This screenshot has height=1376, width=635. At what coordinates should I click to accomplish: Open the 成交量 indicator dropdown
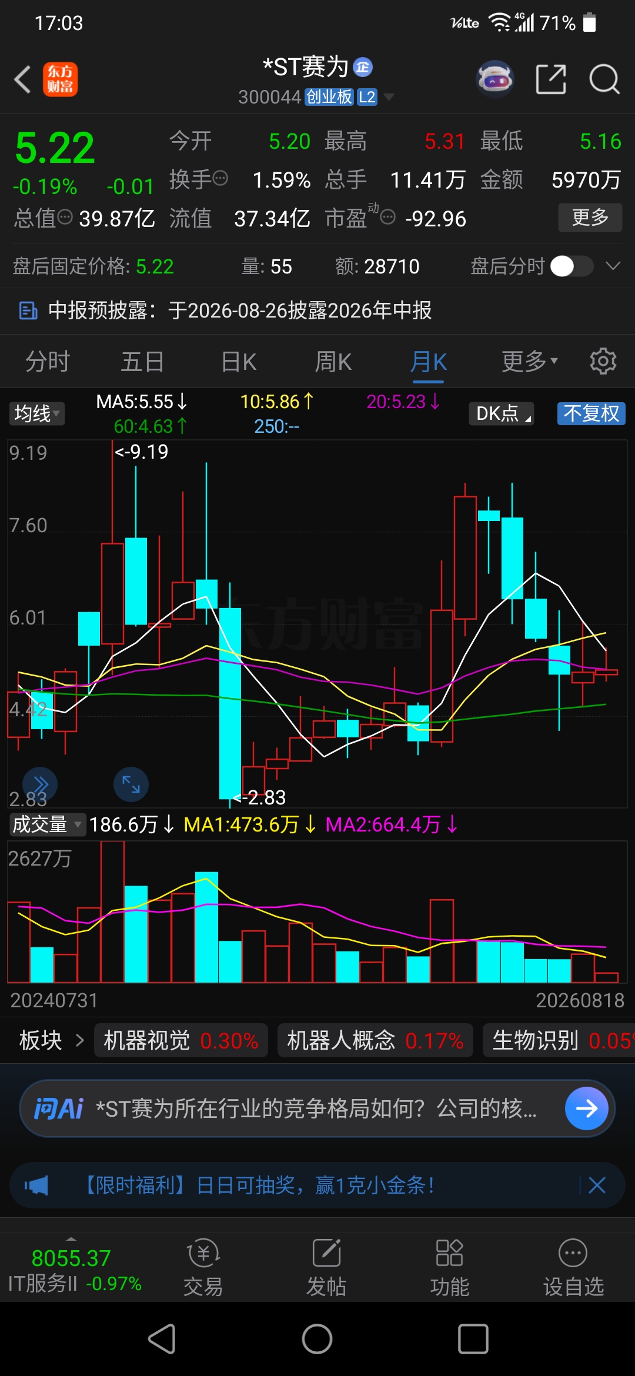(x=47, y=824)
